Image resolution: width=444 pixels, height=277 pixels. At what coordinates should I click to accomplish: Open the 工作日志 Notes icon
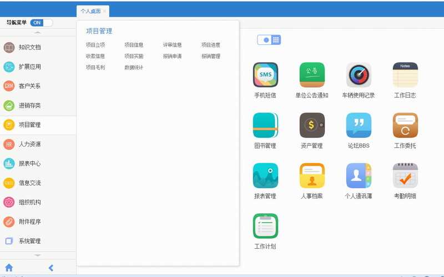click(405, 75)
